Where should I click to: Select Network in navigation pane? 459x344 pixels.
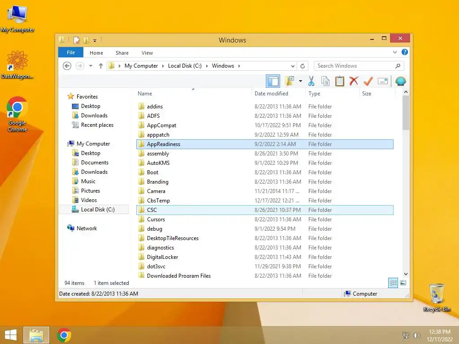pyautogui.click(x=87, y=228)
